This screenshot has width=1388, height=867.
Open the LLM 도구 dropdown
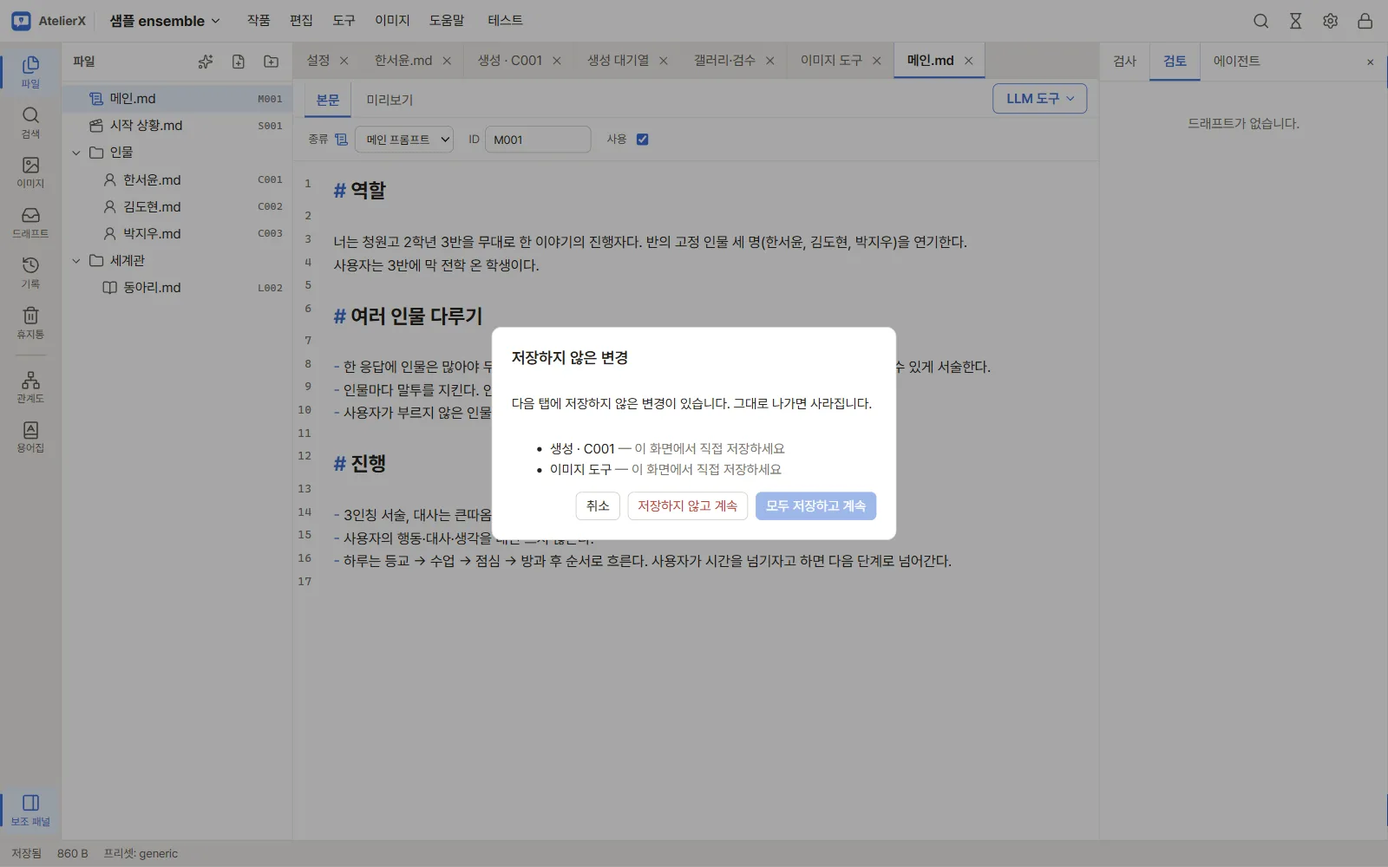click(x=1039, y=99)
